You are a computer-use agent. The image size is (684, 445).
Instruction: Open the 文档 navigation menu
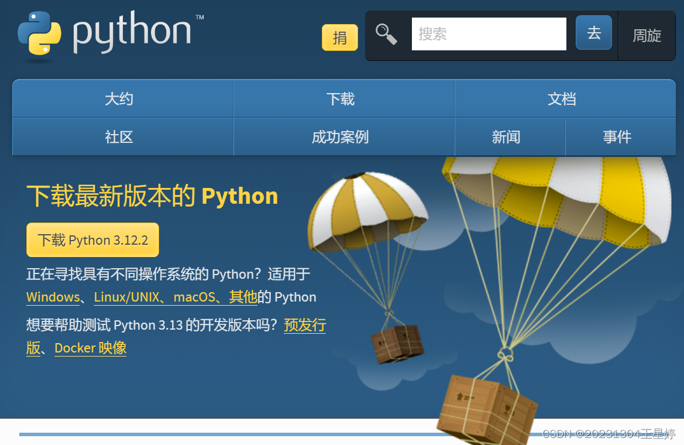tap(561, 98)
